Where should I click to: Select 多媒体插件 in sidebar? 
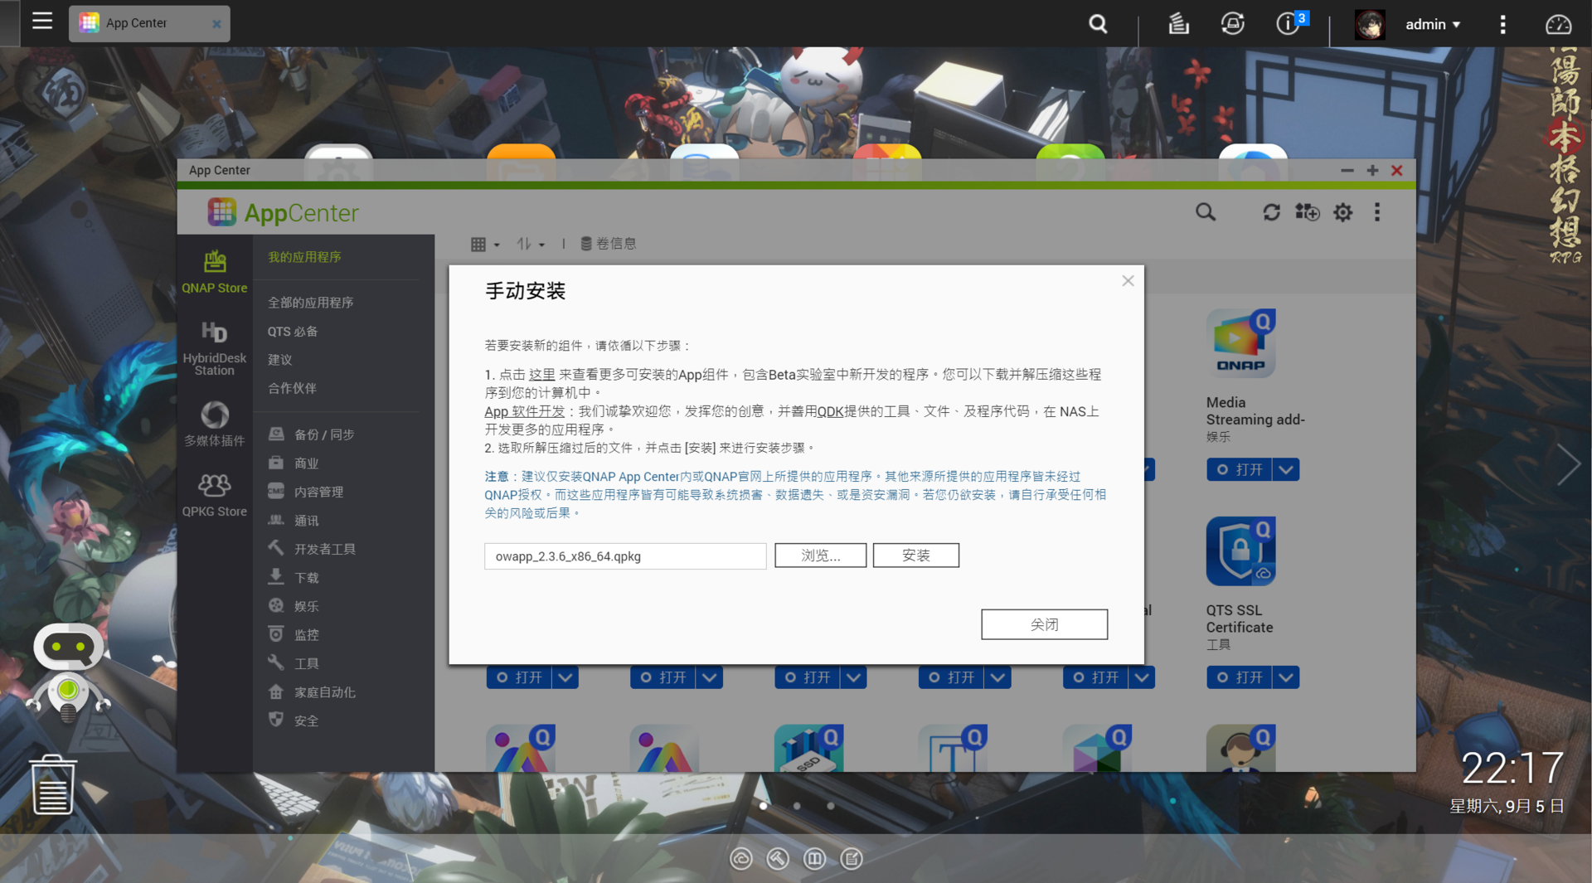tap(215, 424)
